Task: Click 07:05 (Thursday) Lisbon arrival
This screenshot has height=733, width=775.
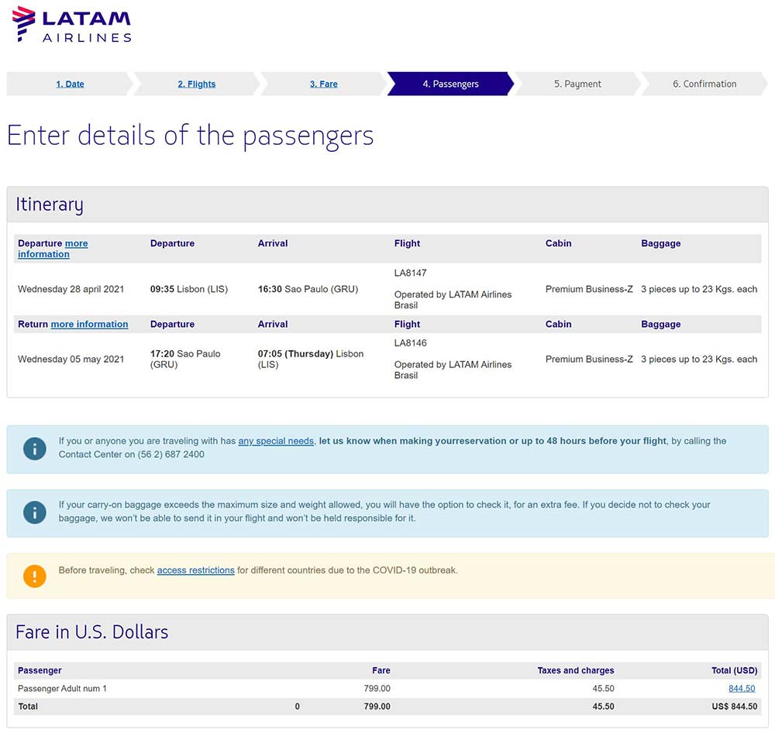Action: (311, 360)
